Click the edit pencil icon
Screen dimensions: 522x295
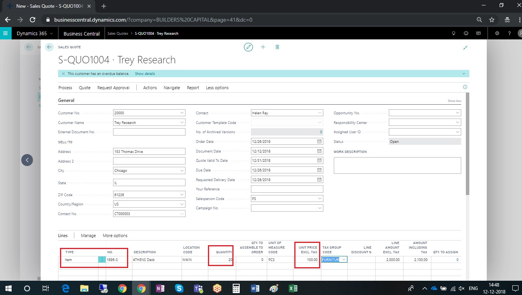[x=248, y=47]
